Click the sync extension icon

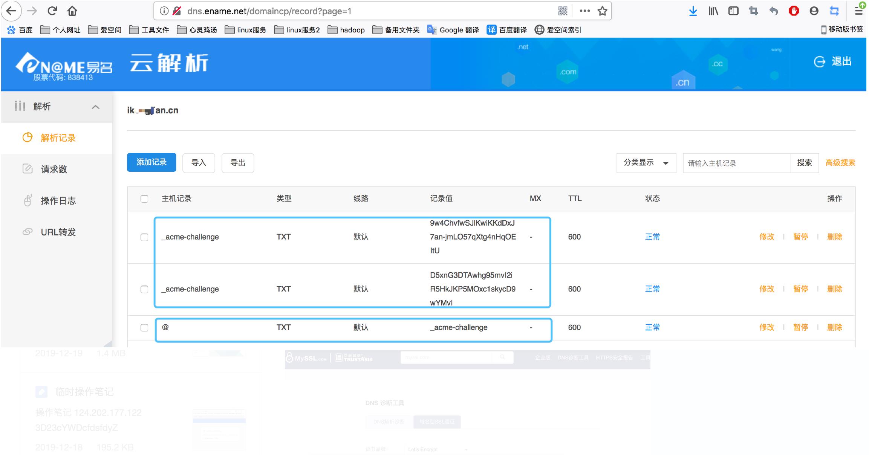point(834,11)
